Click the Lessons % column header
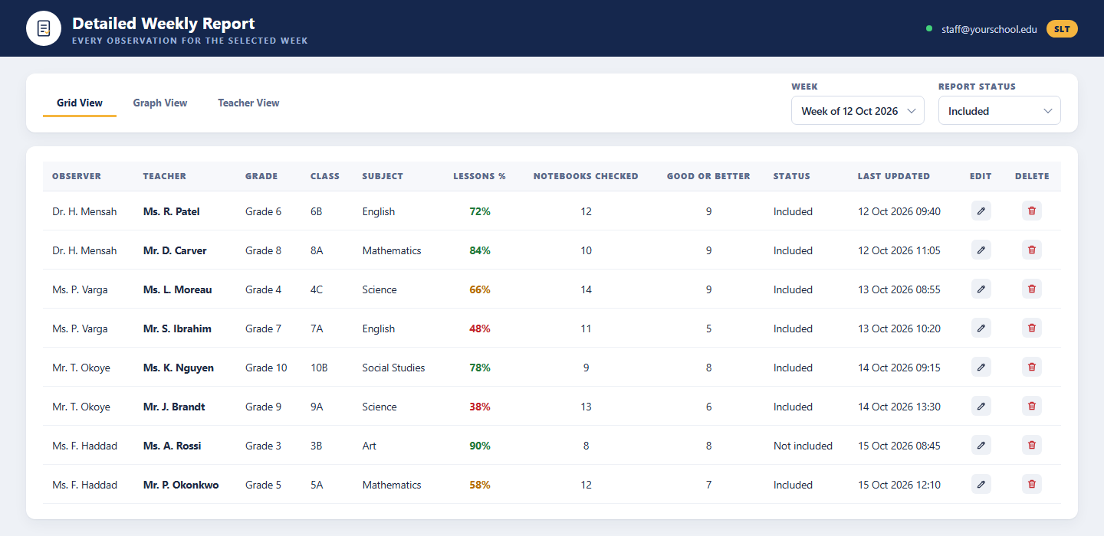Screen dimensions: 1104x536 [480, 176]
